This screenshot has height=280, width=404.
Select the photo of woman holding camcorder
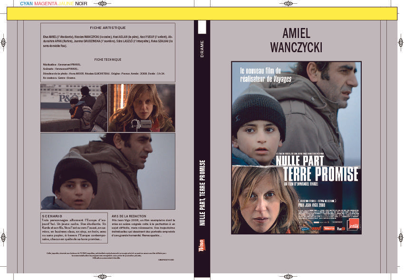point(142,108)
